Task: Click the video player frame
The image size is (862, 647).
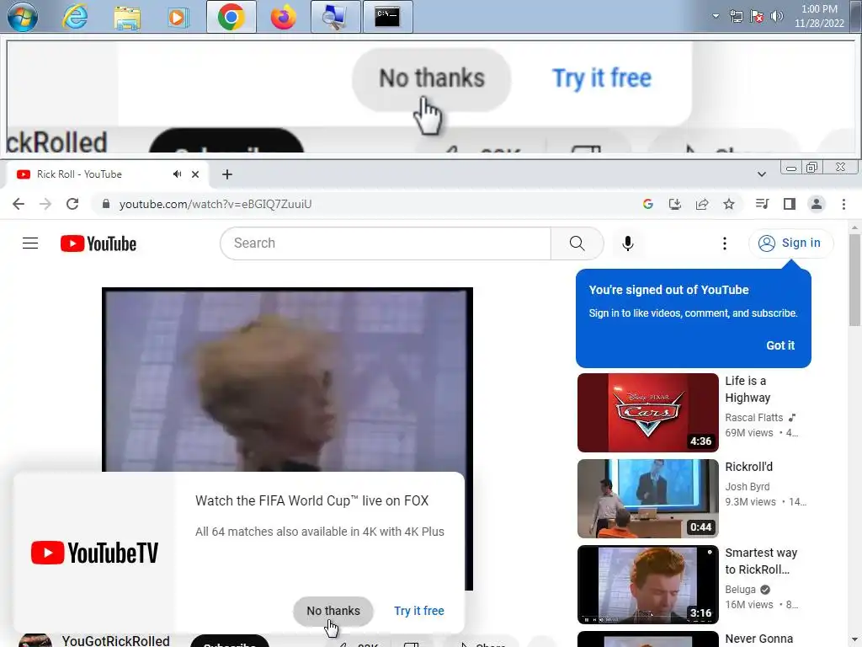Action: [x=288, y=380]
